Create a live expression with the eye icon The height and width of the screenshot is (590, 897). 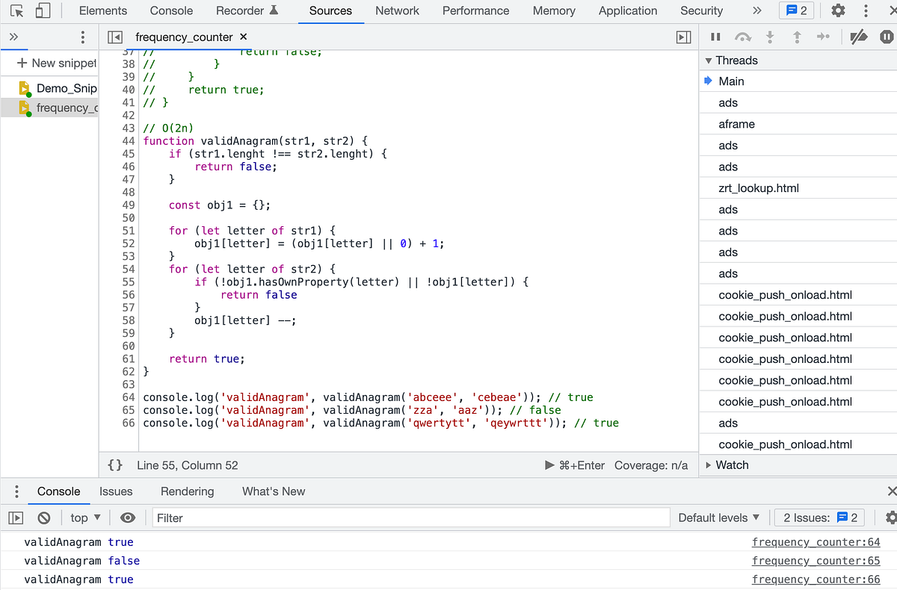127,517
